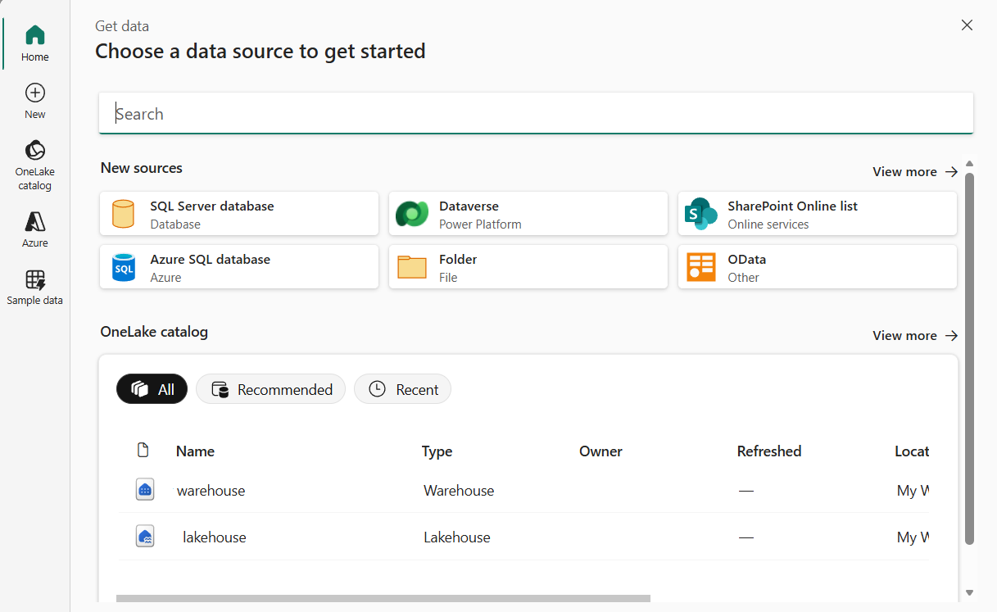Viewport: 997px width, 612px height.
Task: Select the Dataverse data source
Action: tap(528, 214)
